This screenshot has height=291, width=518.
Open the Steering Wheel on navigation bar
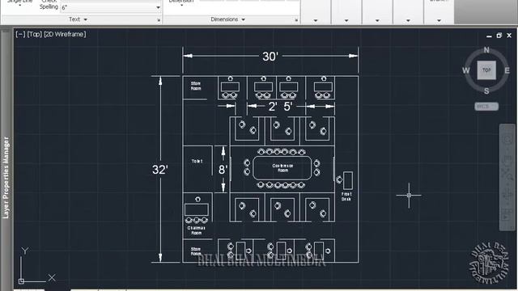[507, 139]
